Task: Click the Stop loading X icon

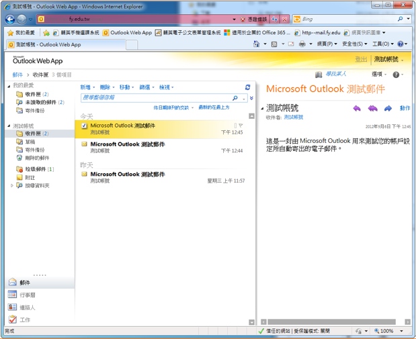Action: point(284,19)
